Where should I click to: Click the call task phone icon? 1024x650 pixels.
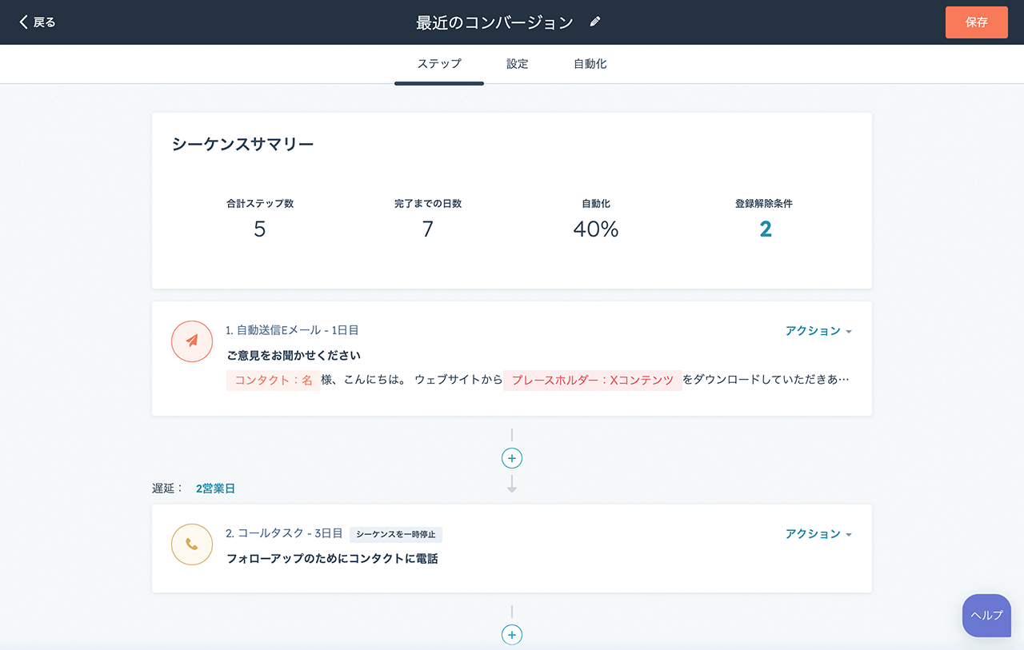coord(192,544)
